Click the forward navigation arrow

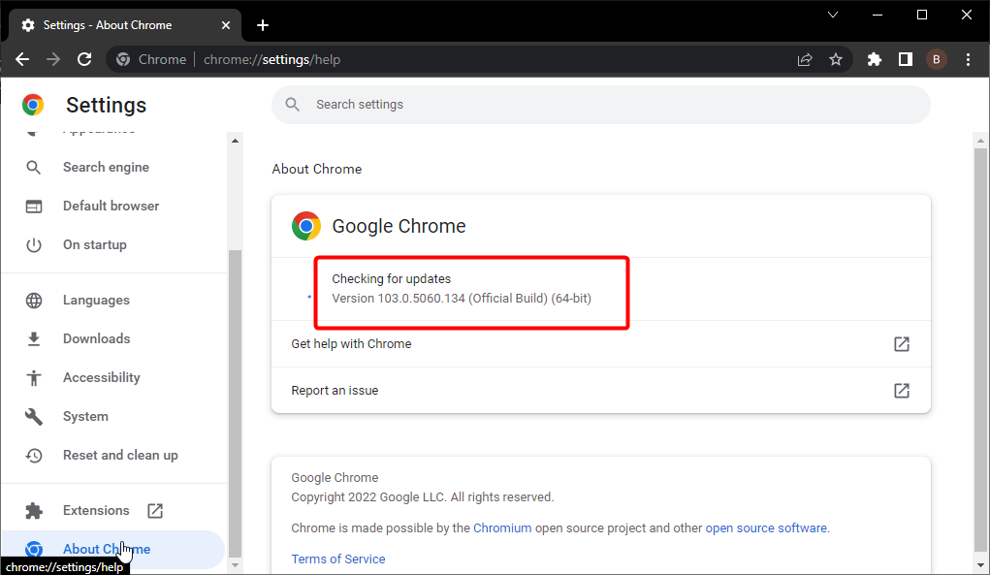[53, 59]
